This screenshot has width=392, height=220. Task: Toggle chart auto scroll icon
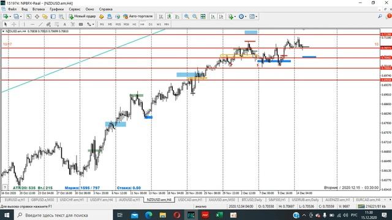point(213,16)
